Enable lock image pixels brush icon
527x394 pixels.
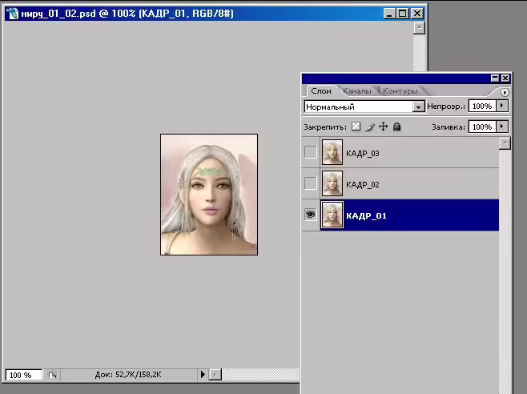tap(370, 127)
